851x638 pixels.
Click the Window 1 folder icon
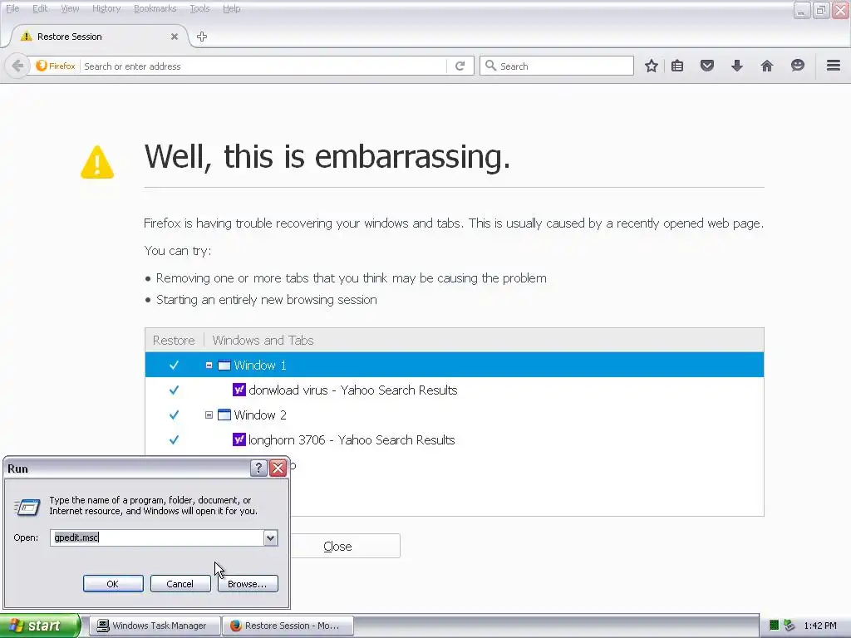click(224, 366)
